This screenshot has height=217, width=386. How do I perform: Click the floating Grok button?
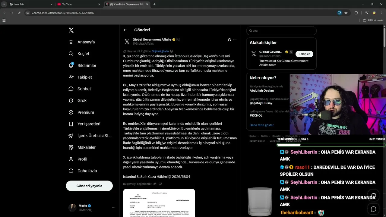[373, 195]
